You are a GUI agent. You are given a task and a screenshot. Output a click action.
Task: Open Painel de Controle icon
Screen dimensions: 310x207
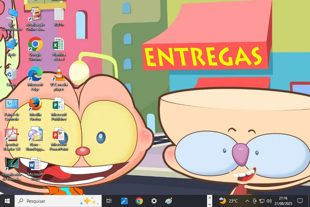click(x=12, y=110)
